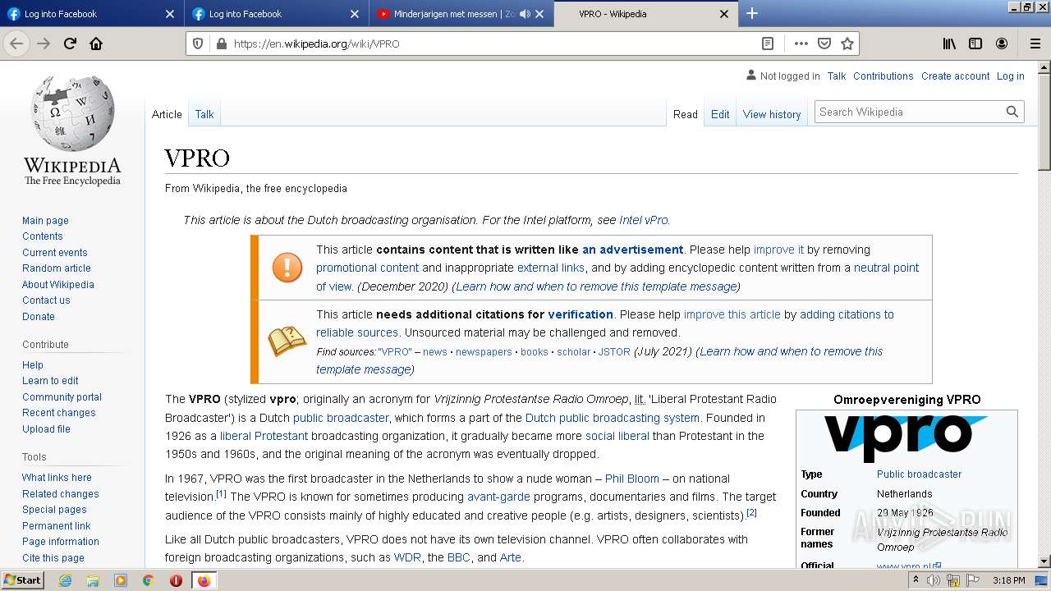Image resolution: width=1051 pixels, height=591 pixels.
Task: Open Donate sidebar link
Action: [x=39, y=317]
